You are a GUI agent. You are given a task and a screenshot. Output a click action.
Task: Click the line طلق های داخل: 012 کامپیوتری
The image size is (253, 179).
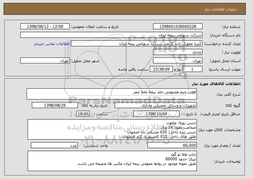tap(159, 137)
